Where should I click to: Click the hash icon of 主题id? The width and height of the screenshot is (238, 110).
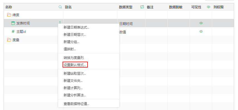coord(13,31)
